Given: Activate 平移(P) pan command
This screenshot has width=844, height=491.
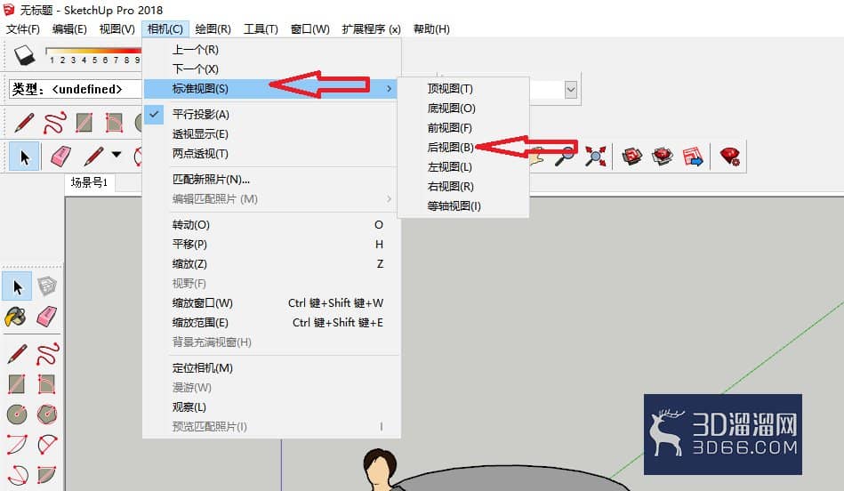Looking at the screenshot, I should [x=270, y=245].
